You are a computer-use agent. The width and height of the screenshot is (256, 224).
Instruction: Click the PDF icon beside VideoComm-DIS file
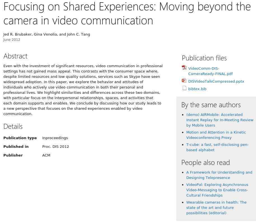(x=184, y=67)
